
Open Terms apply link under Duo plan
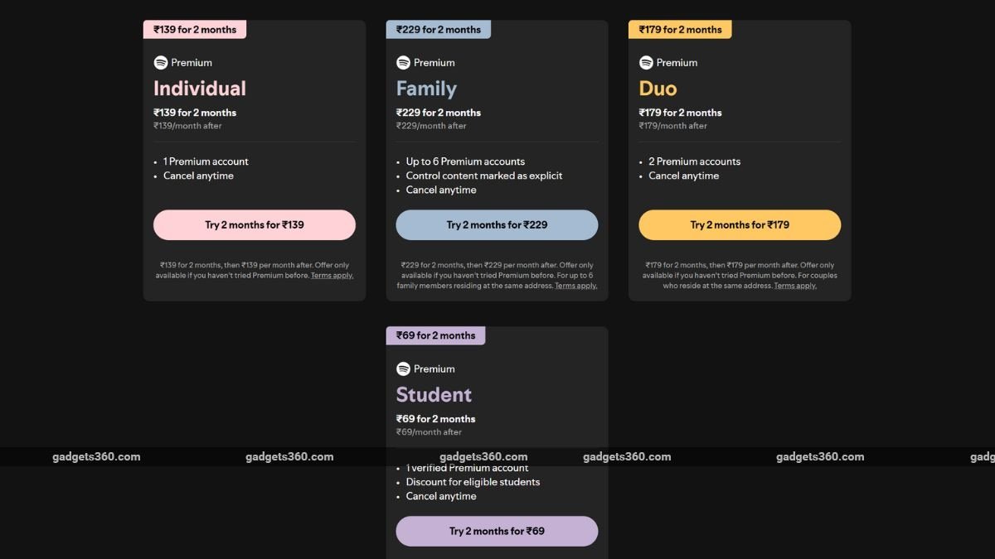[795, 286]
